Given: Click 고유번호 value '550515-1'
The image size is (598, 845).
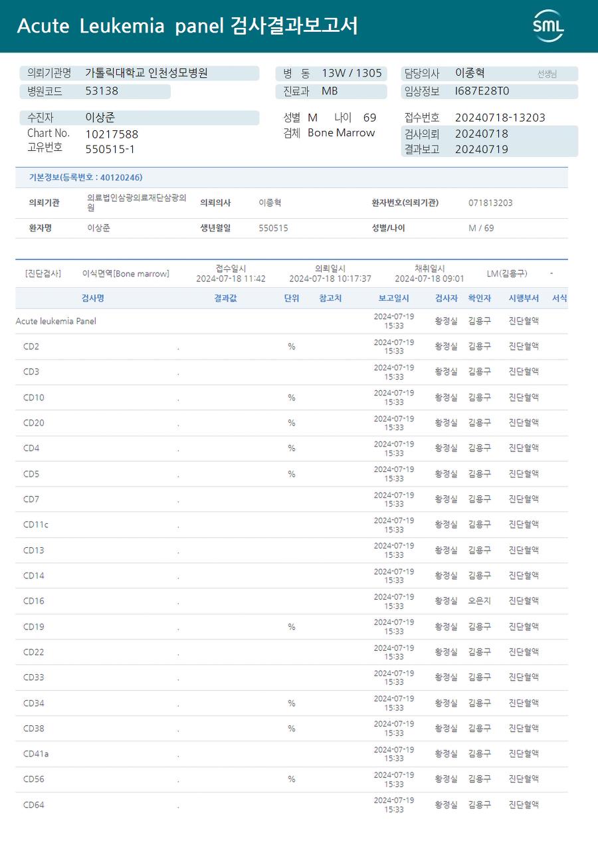Looking at the screenshot, I should click(110, 149).
